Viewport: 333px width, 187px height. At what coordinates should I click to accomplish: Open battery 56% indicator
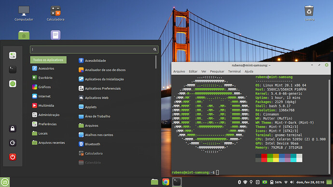coord(276,182)
